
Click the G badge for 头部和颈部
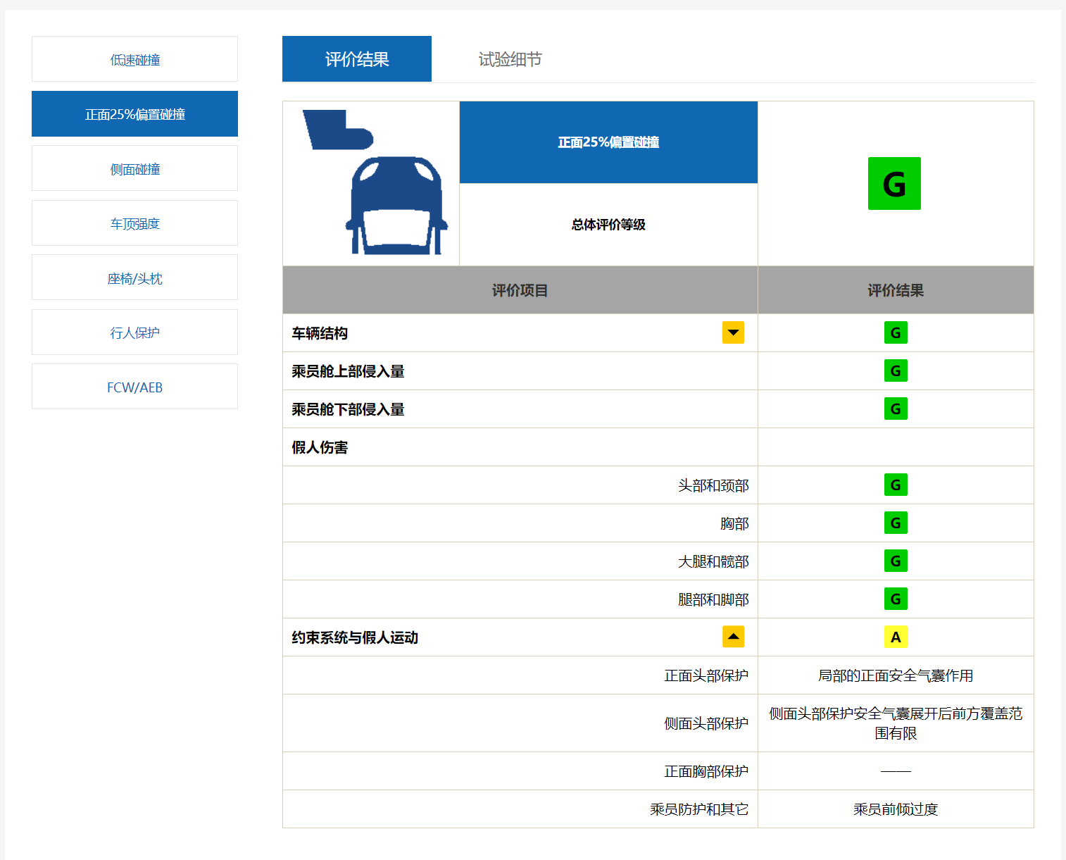point(896,485)
